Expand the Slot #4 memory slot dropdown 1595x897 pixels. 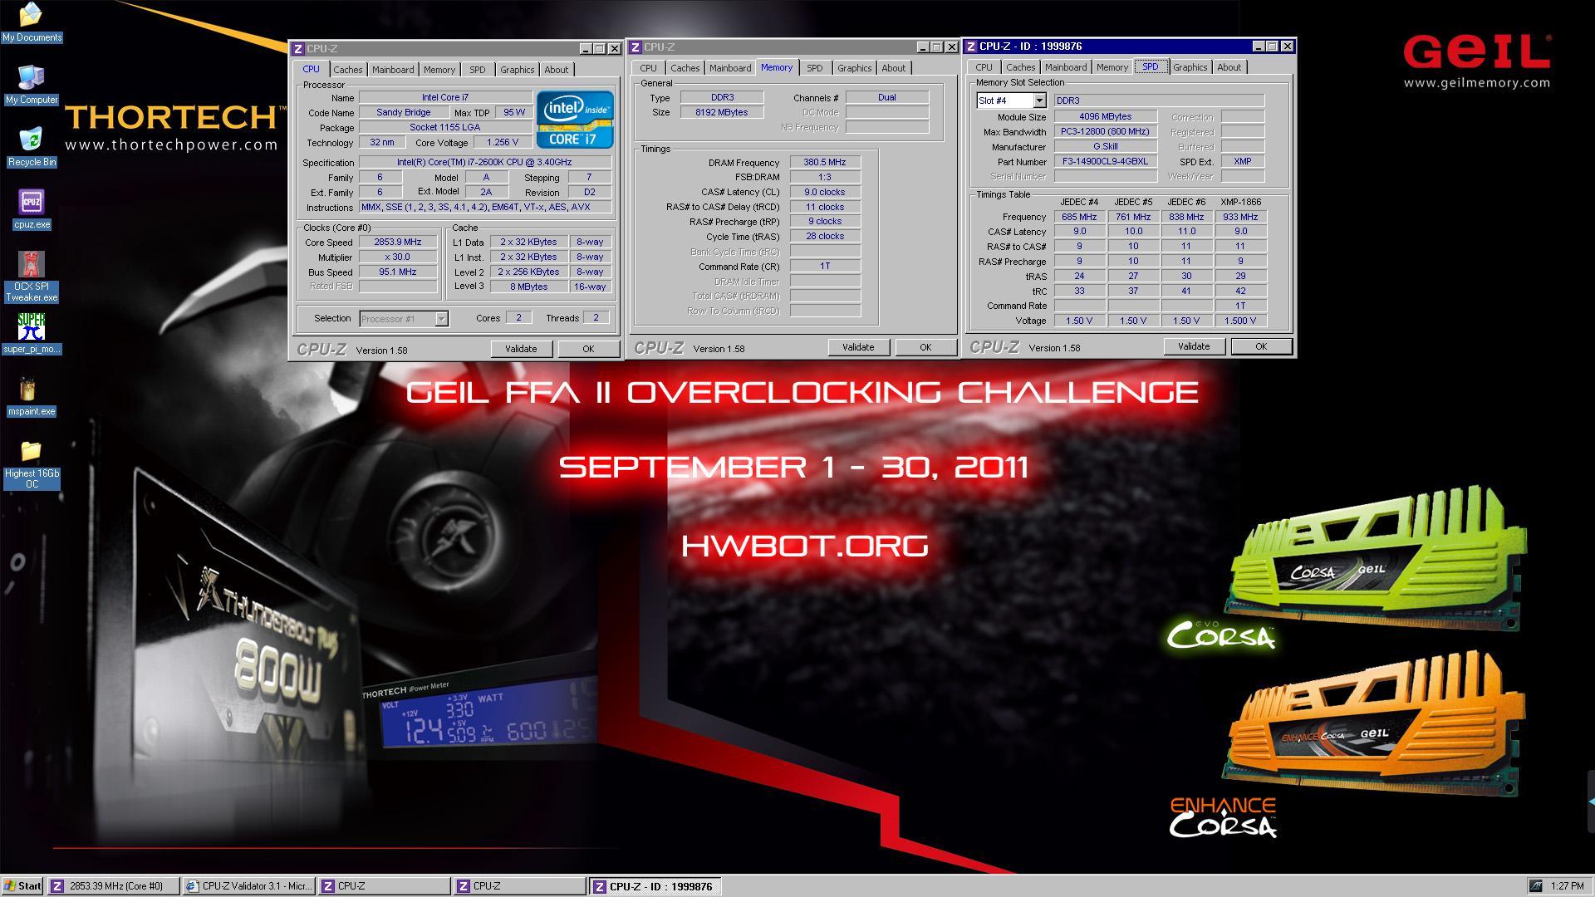click(1039, 100)
